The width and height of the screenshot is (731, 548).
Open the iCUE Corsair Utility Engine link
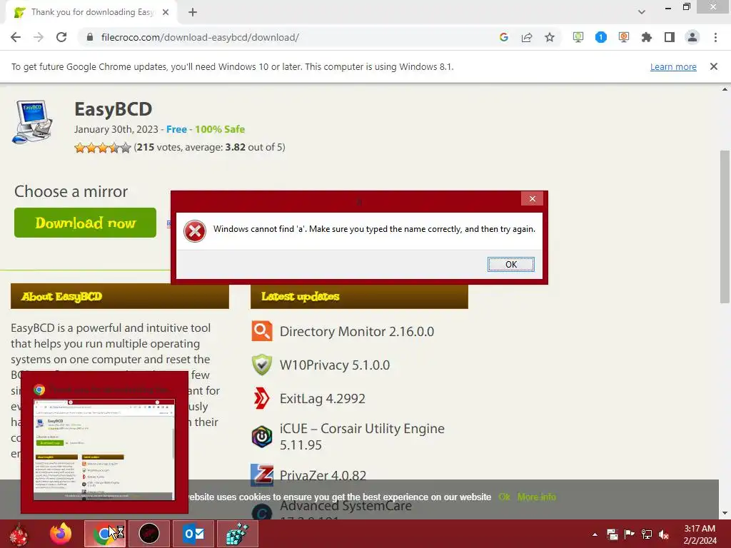point(362,437)
